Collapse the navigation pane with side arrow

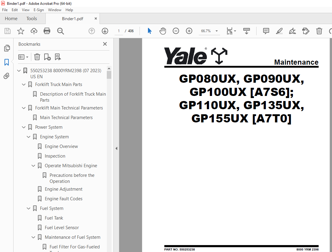pyautogui.click(x=116, y=149)
